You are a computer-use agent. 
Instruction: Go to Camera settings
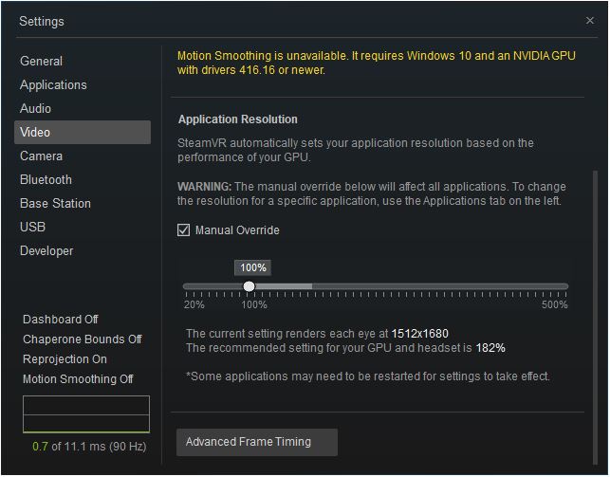pyautogui.click(x=41, y=156)
